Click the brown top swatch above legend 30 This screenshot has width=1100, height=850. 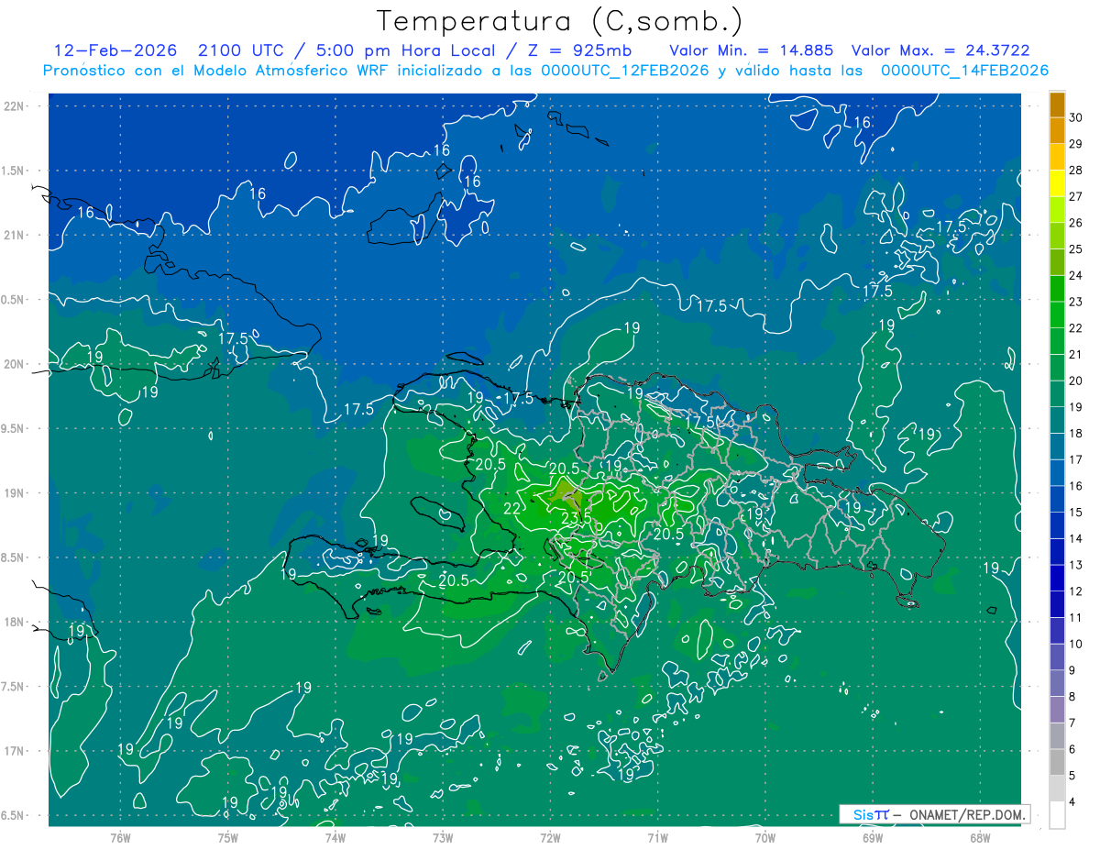(x=1057, y=104)
